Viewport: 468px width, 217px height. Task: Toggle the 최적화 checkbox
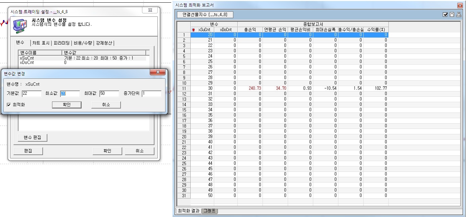tap(9, 105)
